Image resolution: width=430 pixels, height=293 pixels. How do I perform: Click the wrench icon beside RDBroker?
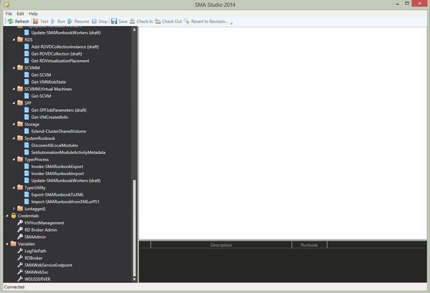pyautogui.click(x=20, y=258)
